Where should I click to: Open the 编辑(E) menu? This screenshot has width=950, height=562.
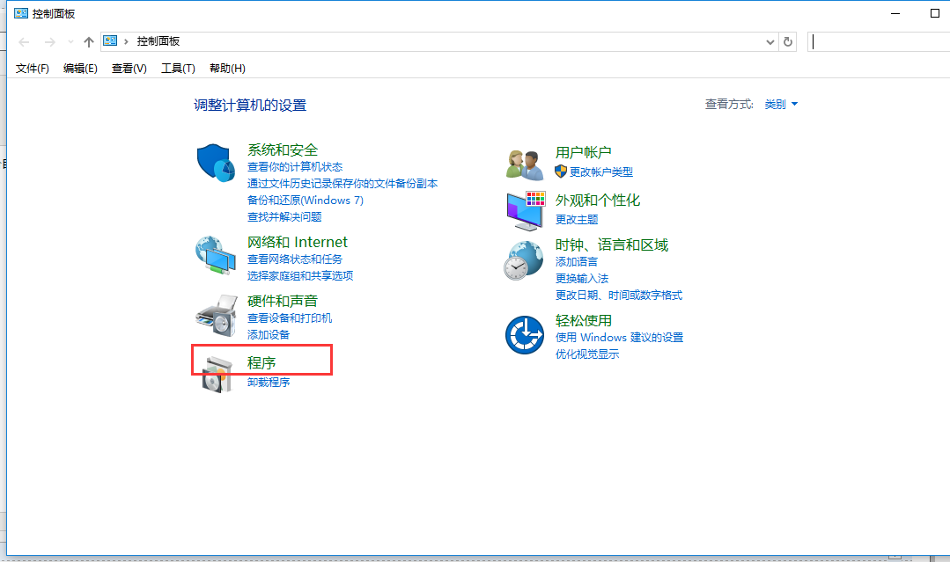click(80, 69)
